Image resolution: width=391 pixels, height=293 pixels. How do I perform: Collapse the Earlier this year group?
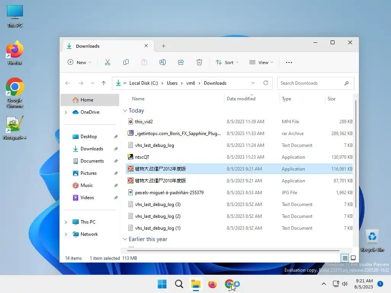pos(125,239)
